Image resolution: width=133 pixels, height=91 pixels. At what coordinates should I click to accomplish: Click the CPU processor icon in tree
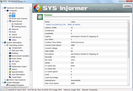click(x=10, y=16)
